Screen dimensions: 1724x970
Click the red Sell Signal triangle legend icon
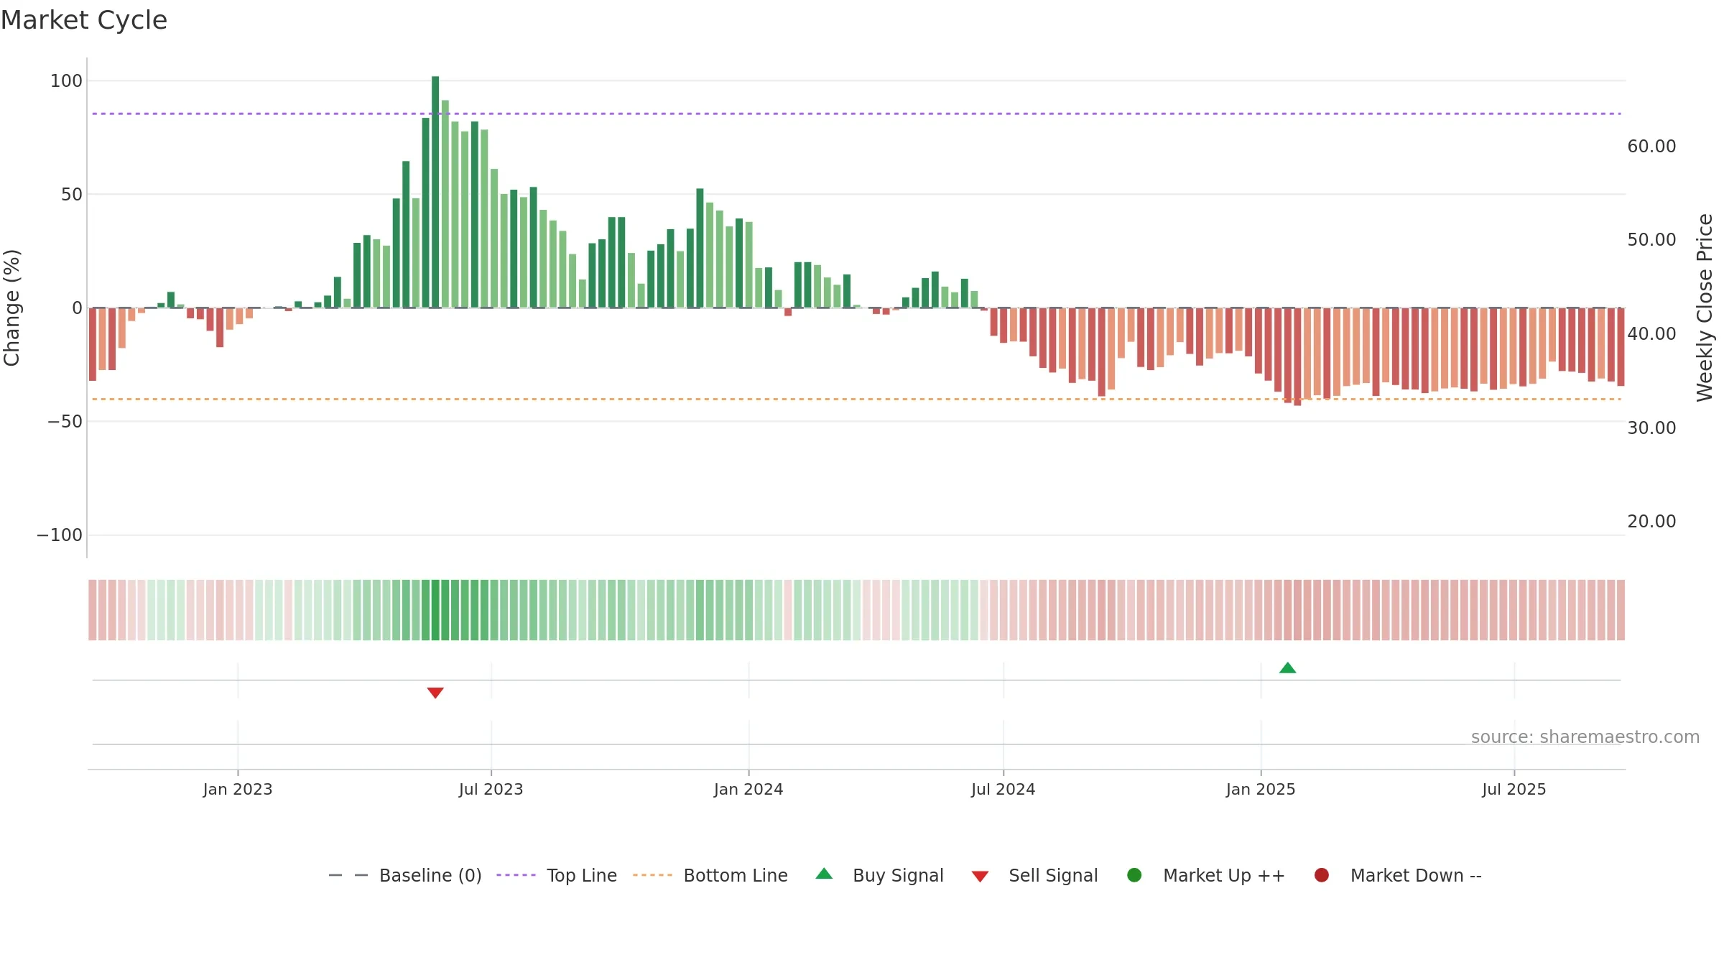click(x=980, y=877)
